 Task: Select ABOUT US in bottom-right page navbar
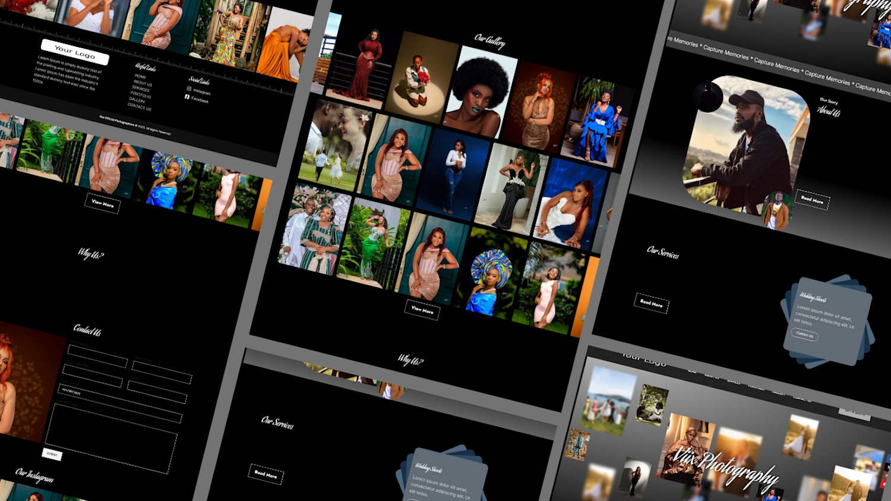pyautogui.click(x=712, y=377)
